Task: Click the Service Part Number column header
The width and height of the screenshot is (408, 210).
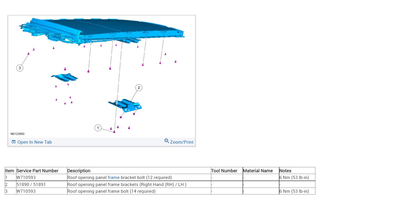Action: pyautogui.click(x=37, y=171)
